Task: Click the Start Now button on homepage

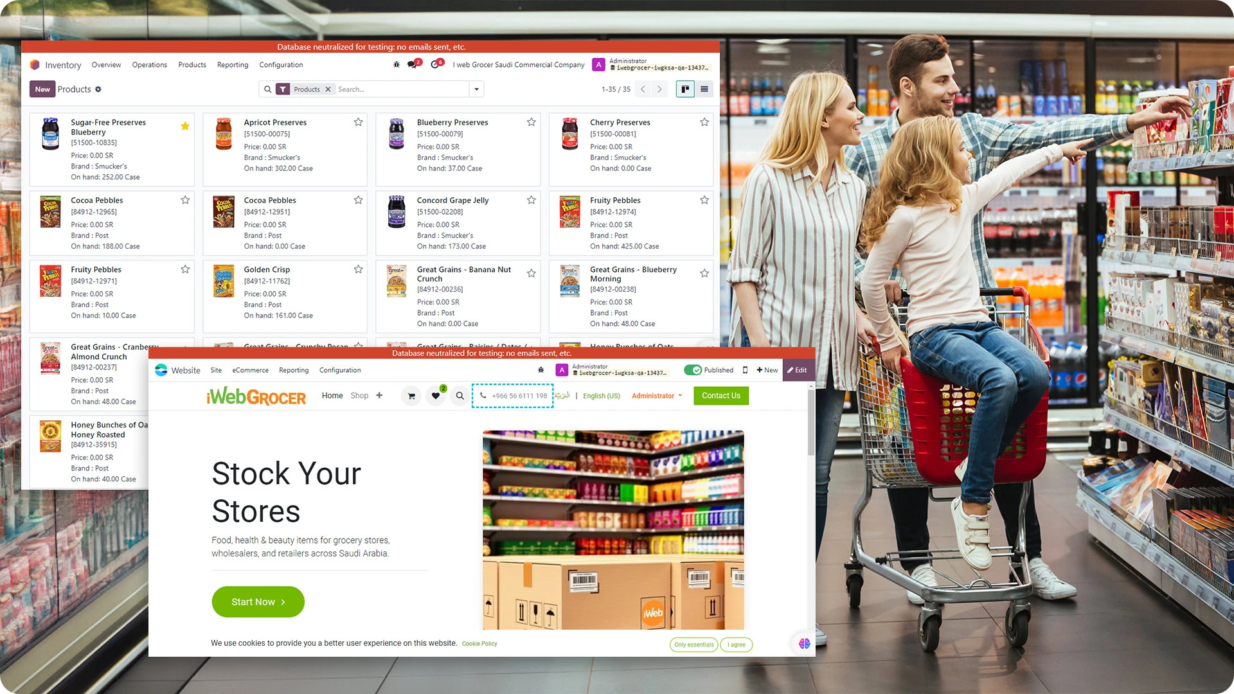Action: [257, 601]
